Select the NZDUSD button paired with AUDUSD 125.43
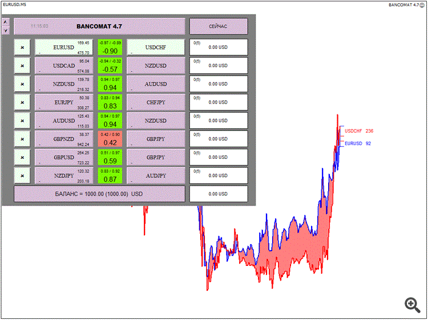428x320 pixels. point(156,121)
